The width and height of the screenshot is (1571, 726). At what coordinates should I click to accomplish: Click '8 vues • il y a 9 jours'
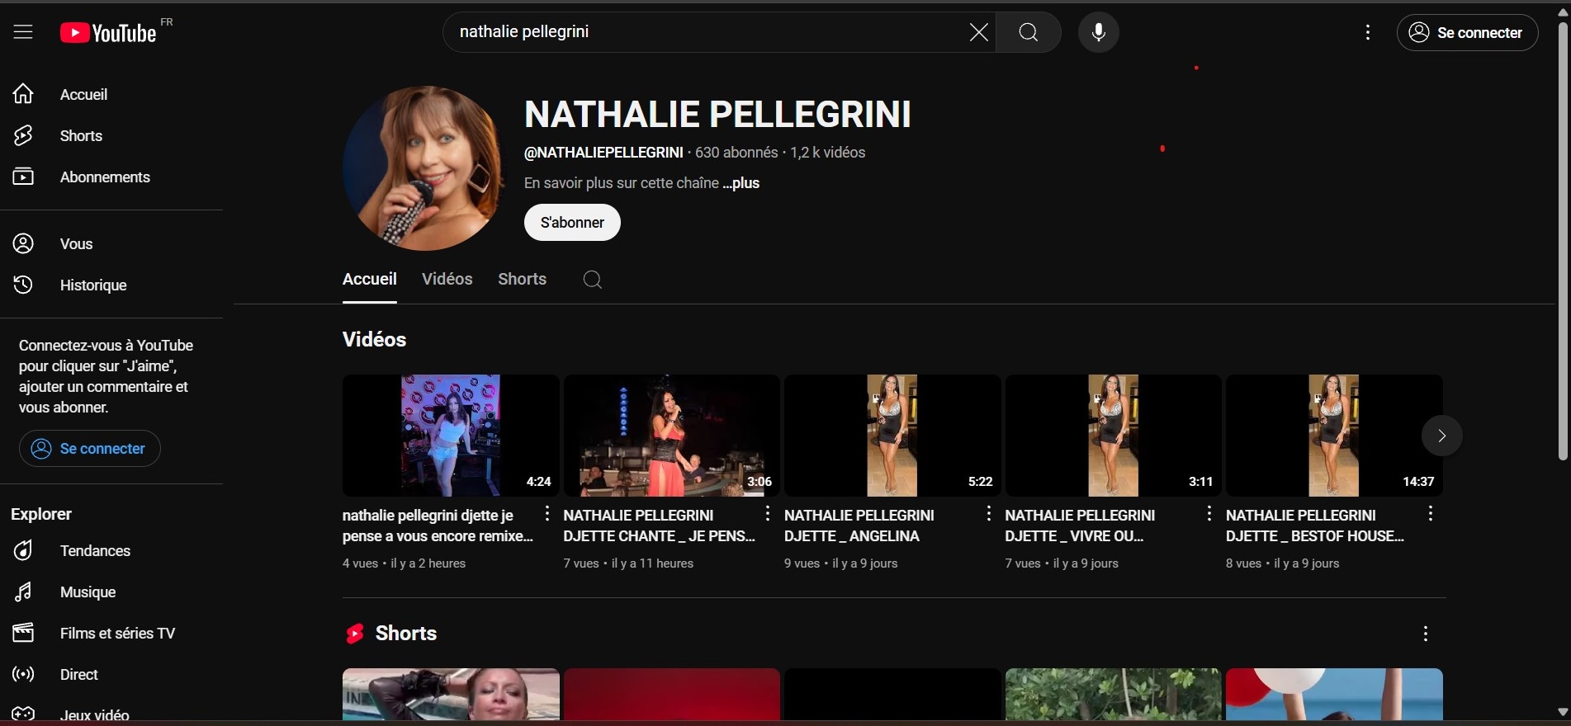click(x=1283, y=563)
